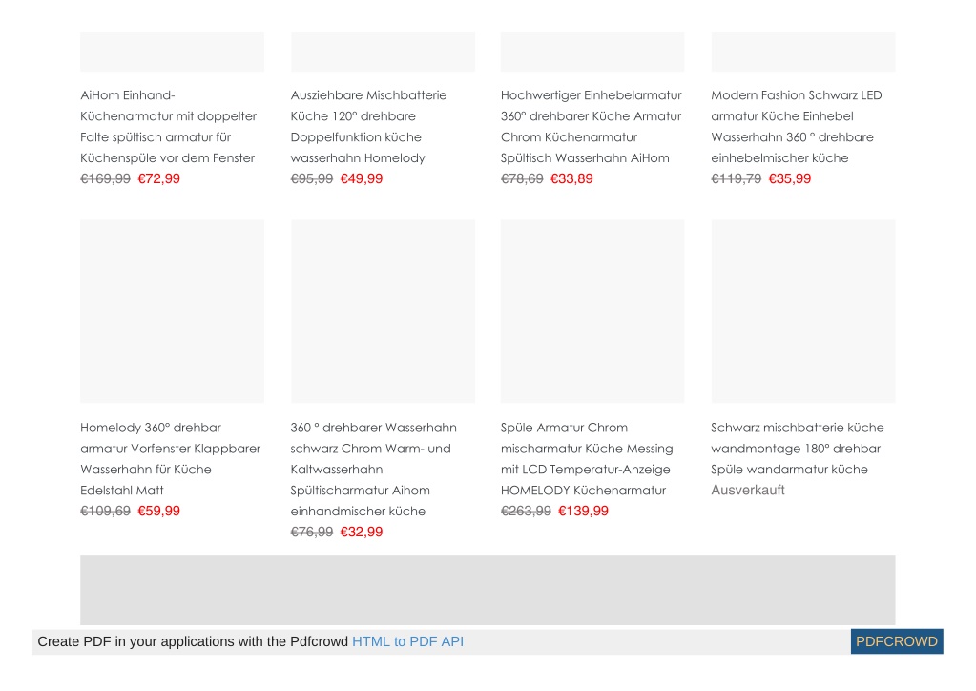Click the €72,99 sale price
The height and width of the screenshot is (691, 976).
point(158,178)
